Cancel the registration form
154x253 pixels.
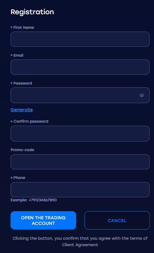117,220
